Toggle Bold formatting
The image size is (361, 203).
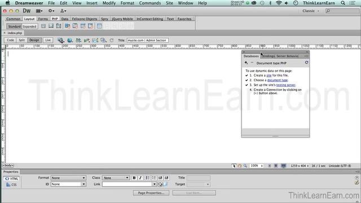(x=134, y=178)
